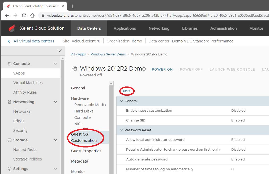269x174 pixels.
Task: Click the Settings gear icon in sidebar
Action: (10, 169)
